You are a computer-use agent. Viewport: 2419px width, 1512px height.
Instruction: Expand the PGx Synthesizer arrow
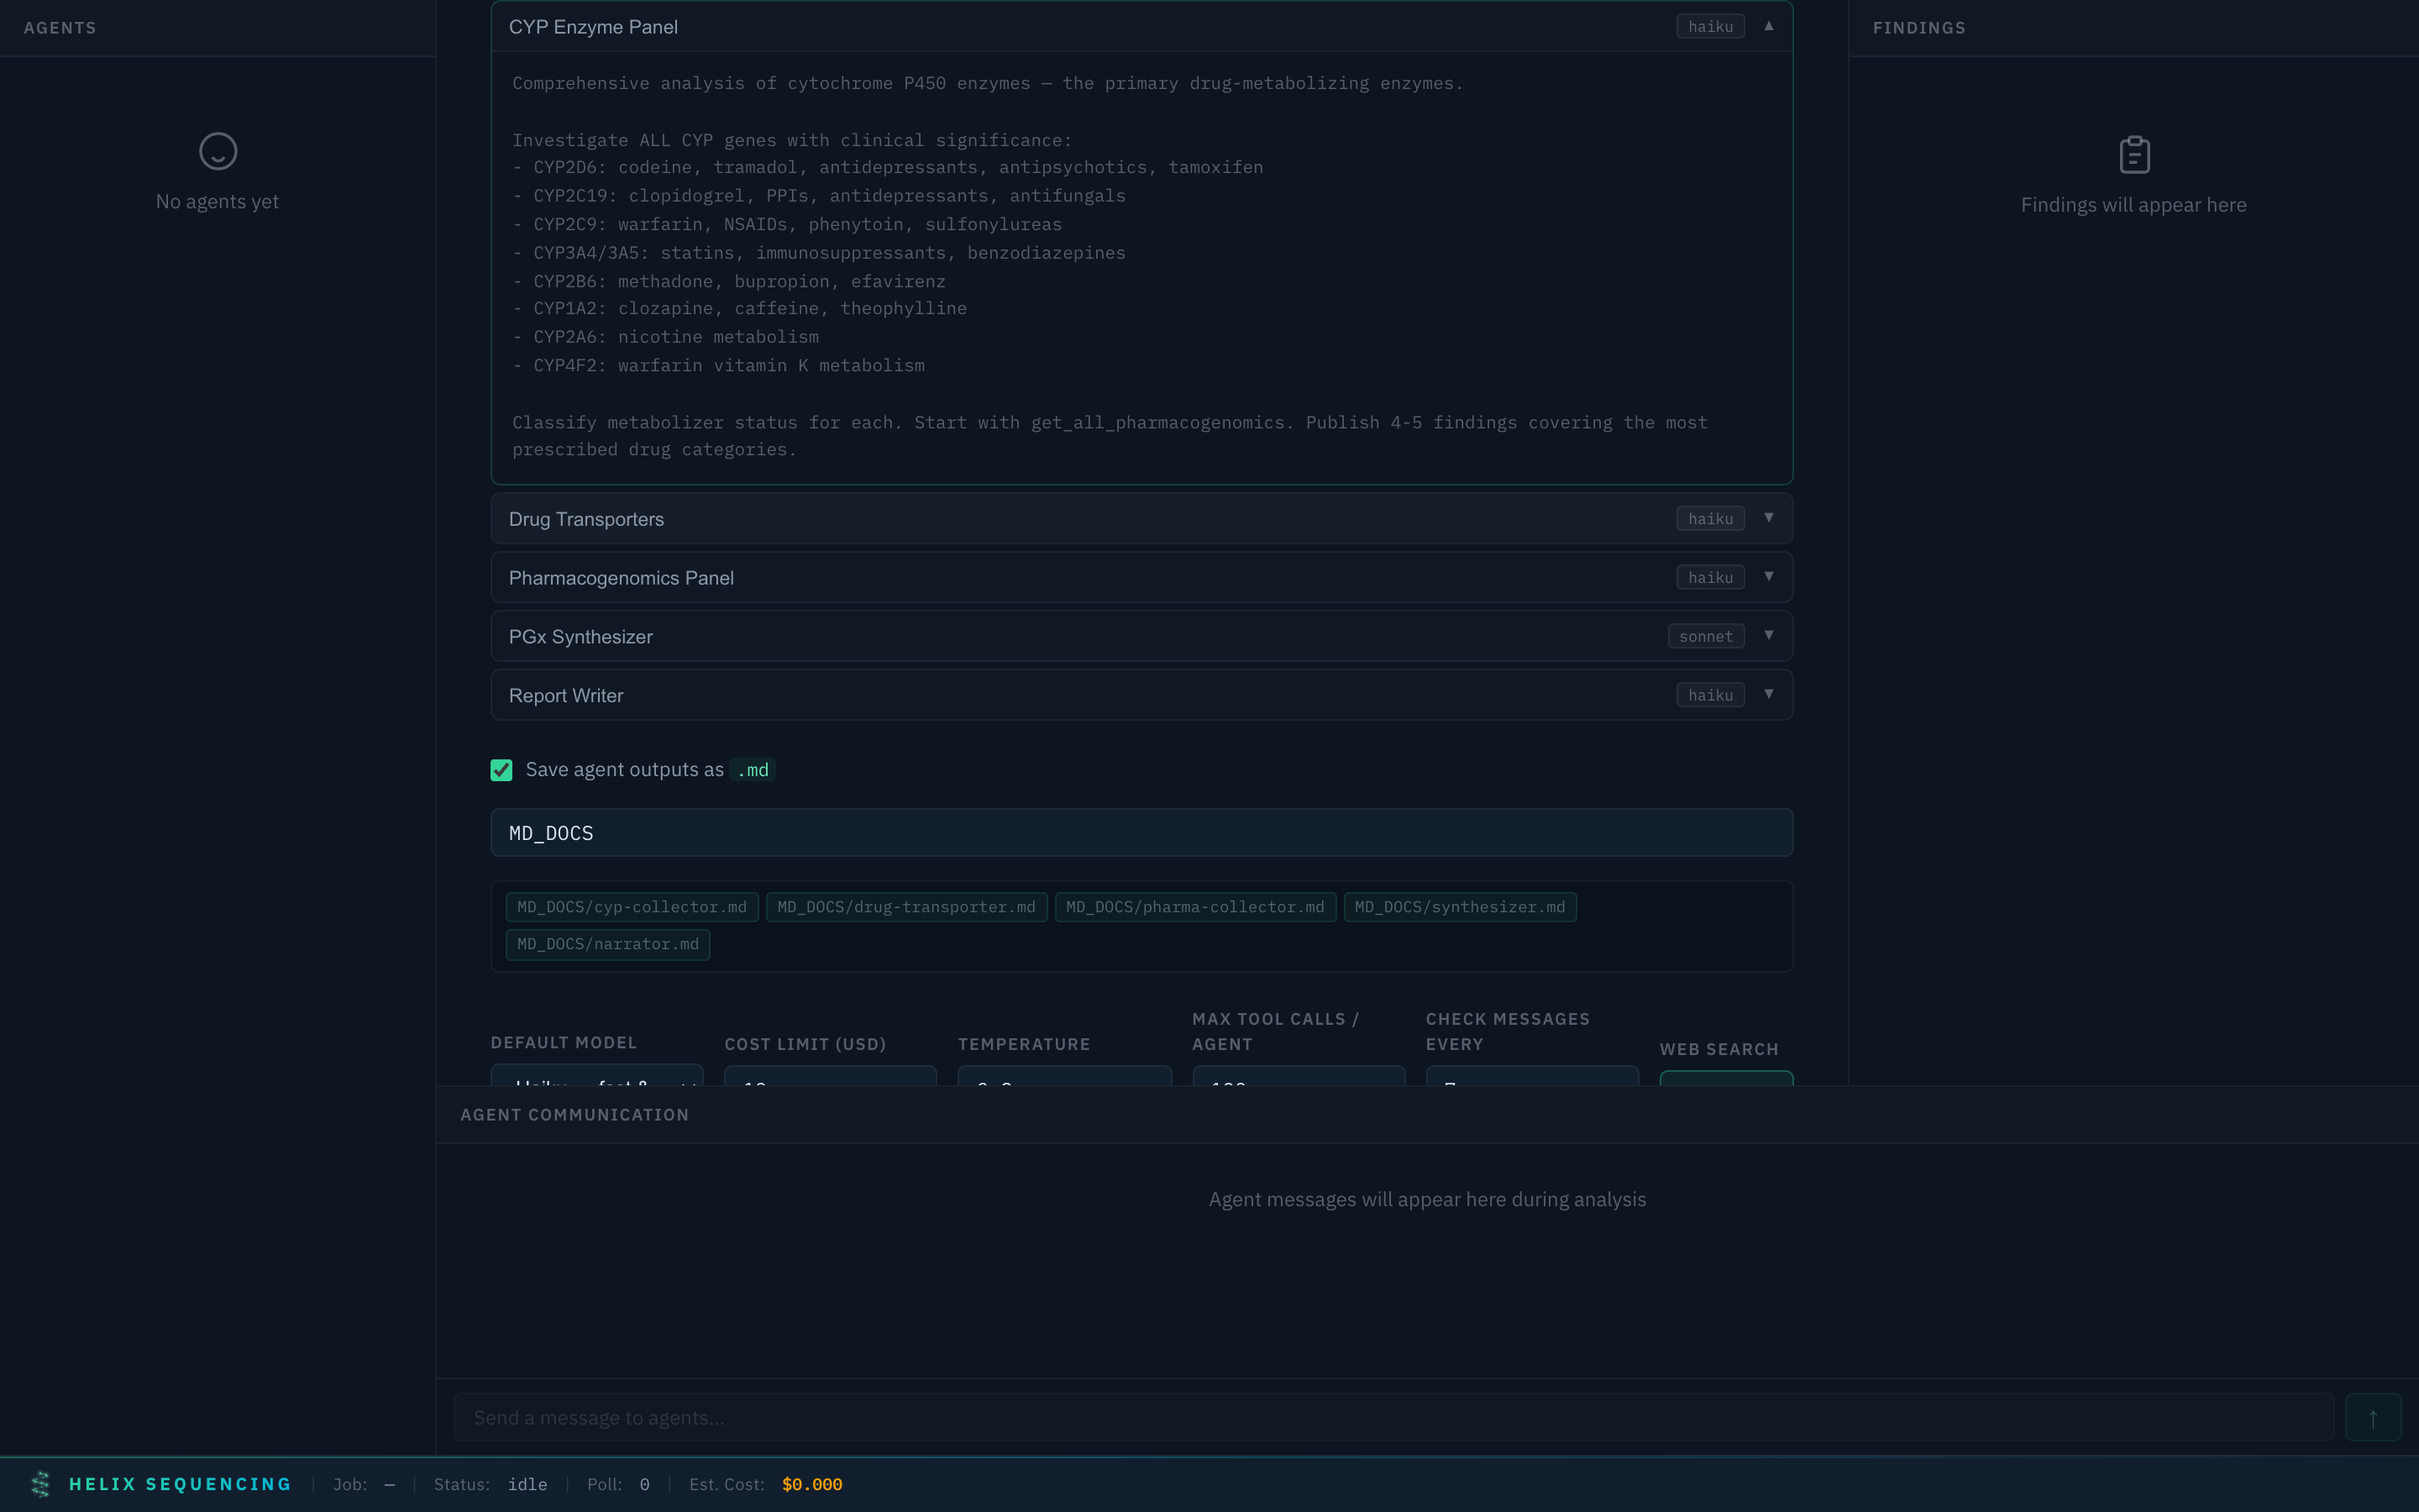(x=1768, y=636)
